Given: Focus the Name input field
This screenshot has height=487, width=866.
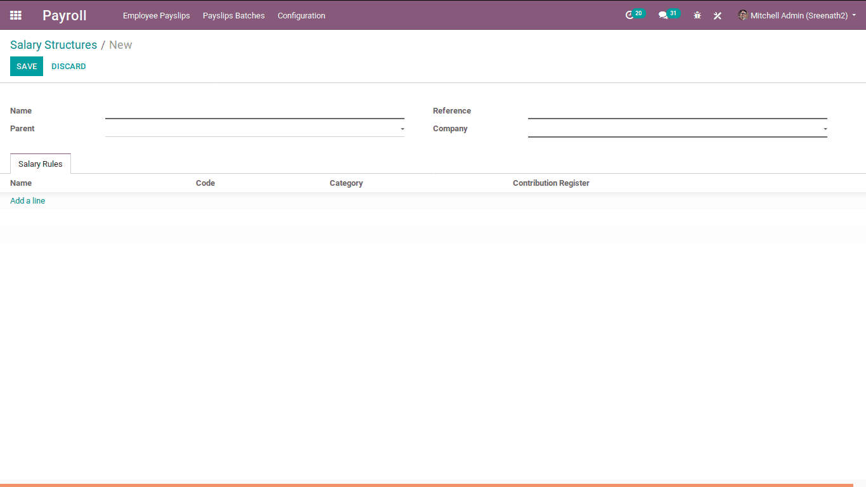Looking at the screenshot, I should point(255,111).
